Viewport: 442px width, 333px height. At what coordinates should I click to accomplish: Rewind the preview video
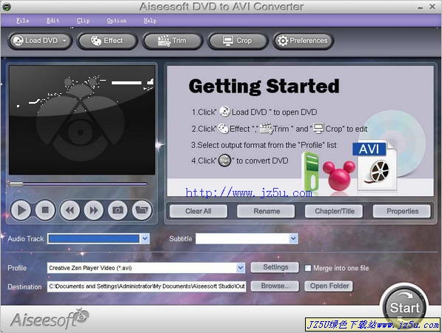[x=70, y=210]
